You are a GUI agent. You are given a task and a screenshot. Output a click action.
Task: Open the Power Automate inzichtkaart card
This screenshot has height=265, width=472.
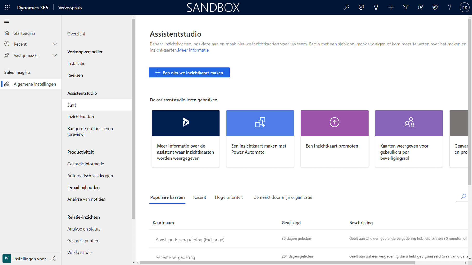coord(260,138)
